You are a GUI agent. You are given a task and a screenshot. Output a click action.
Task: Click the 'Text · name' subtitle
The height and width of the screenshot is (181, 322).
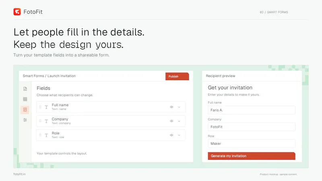[x=59, y=109]
